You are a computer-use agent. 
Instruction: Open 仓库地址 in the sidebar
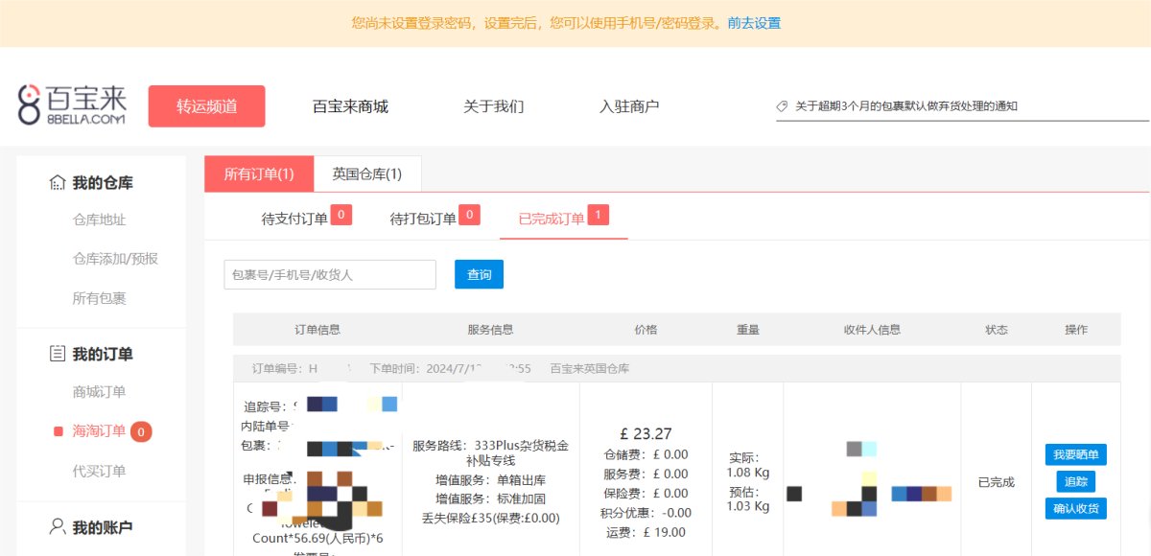click(x=100, y=220)
